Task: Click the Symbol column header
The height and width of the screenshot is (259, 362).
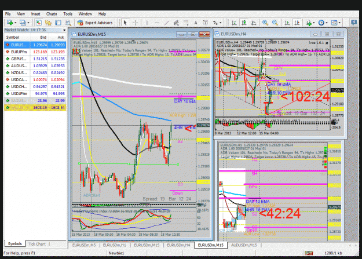Action: pyautogui.click(x=13, y=37)
